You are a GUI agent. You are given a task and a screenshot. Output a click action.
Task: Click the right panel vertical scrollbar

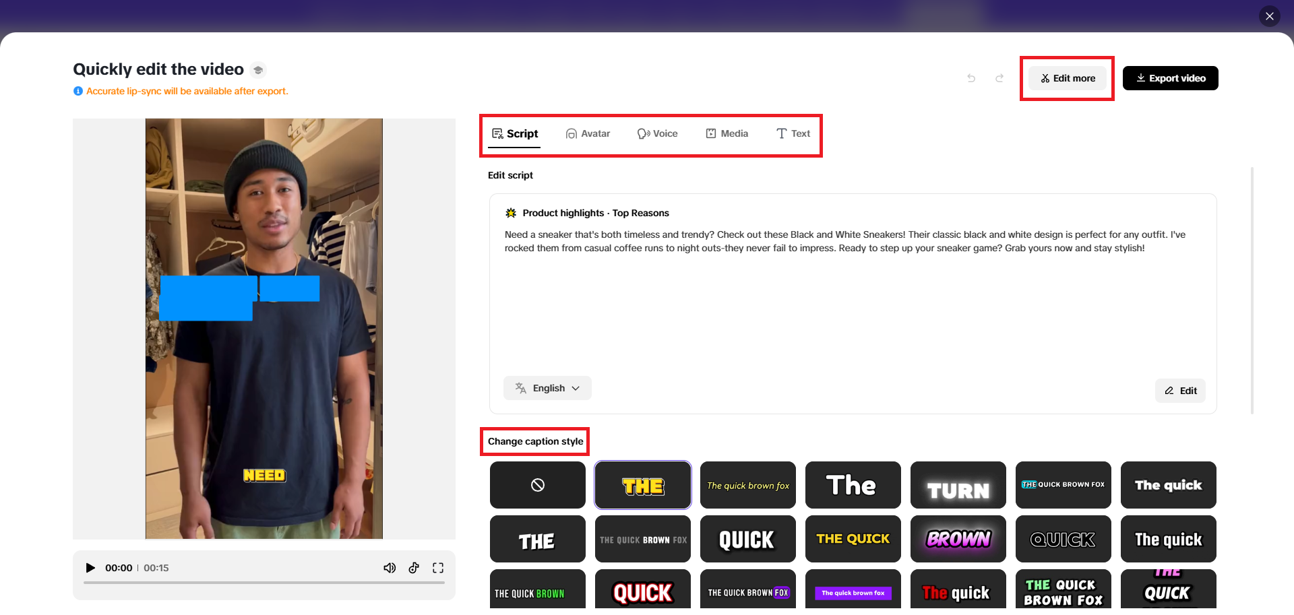(x=1252, y=290)
